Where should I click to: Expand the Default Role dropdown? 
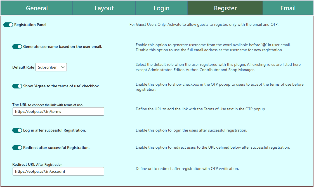point(51,67)
